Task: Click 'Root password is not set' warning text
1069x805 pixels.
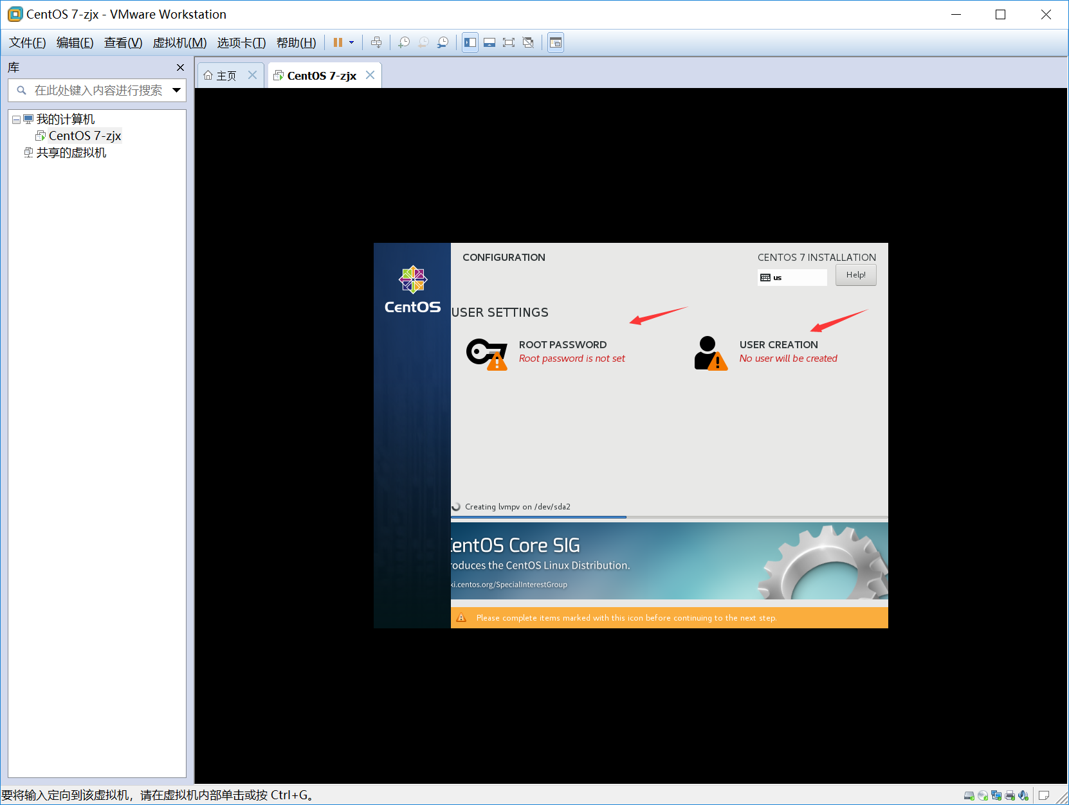Action: click(572, 358)
